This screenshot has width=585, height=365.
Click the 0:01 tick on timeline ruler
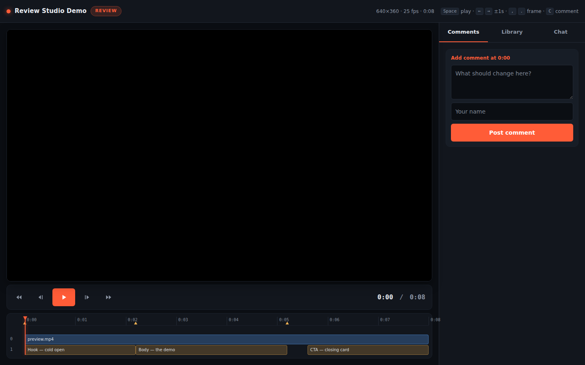tap(82, 320)
